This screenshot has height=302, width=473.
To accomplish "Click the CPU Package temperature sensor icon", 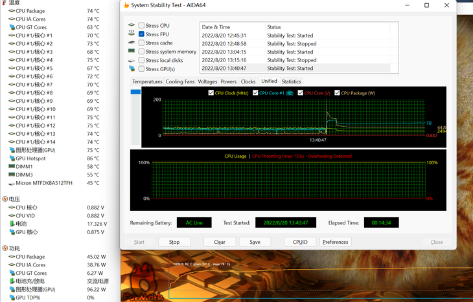I will tap(12, 11).
